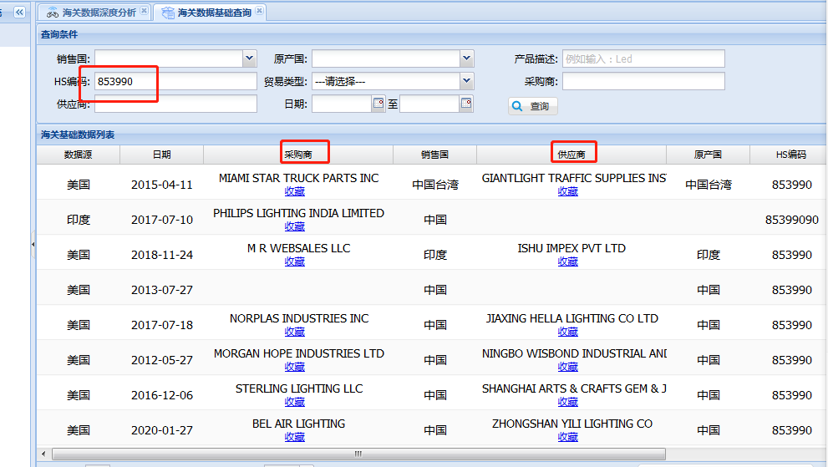828x467 pixels.
Task: Open the end date calendar picker icon
Action: [x=465, y=103]
